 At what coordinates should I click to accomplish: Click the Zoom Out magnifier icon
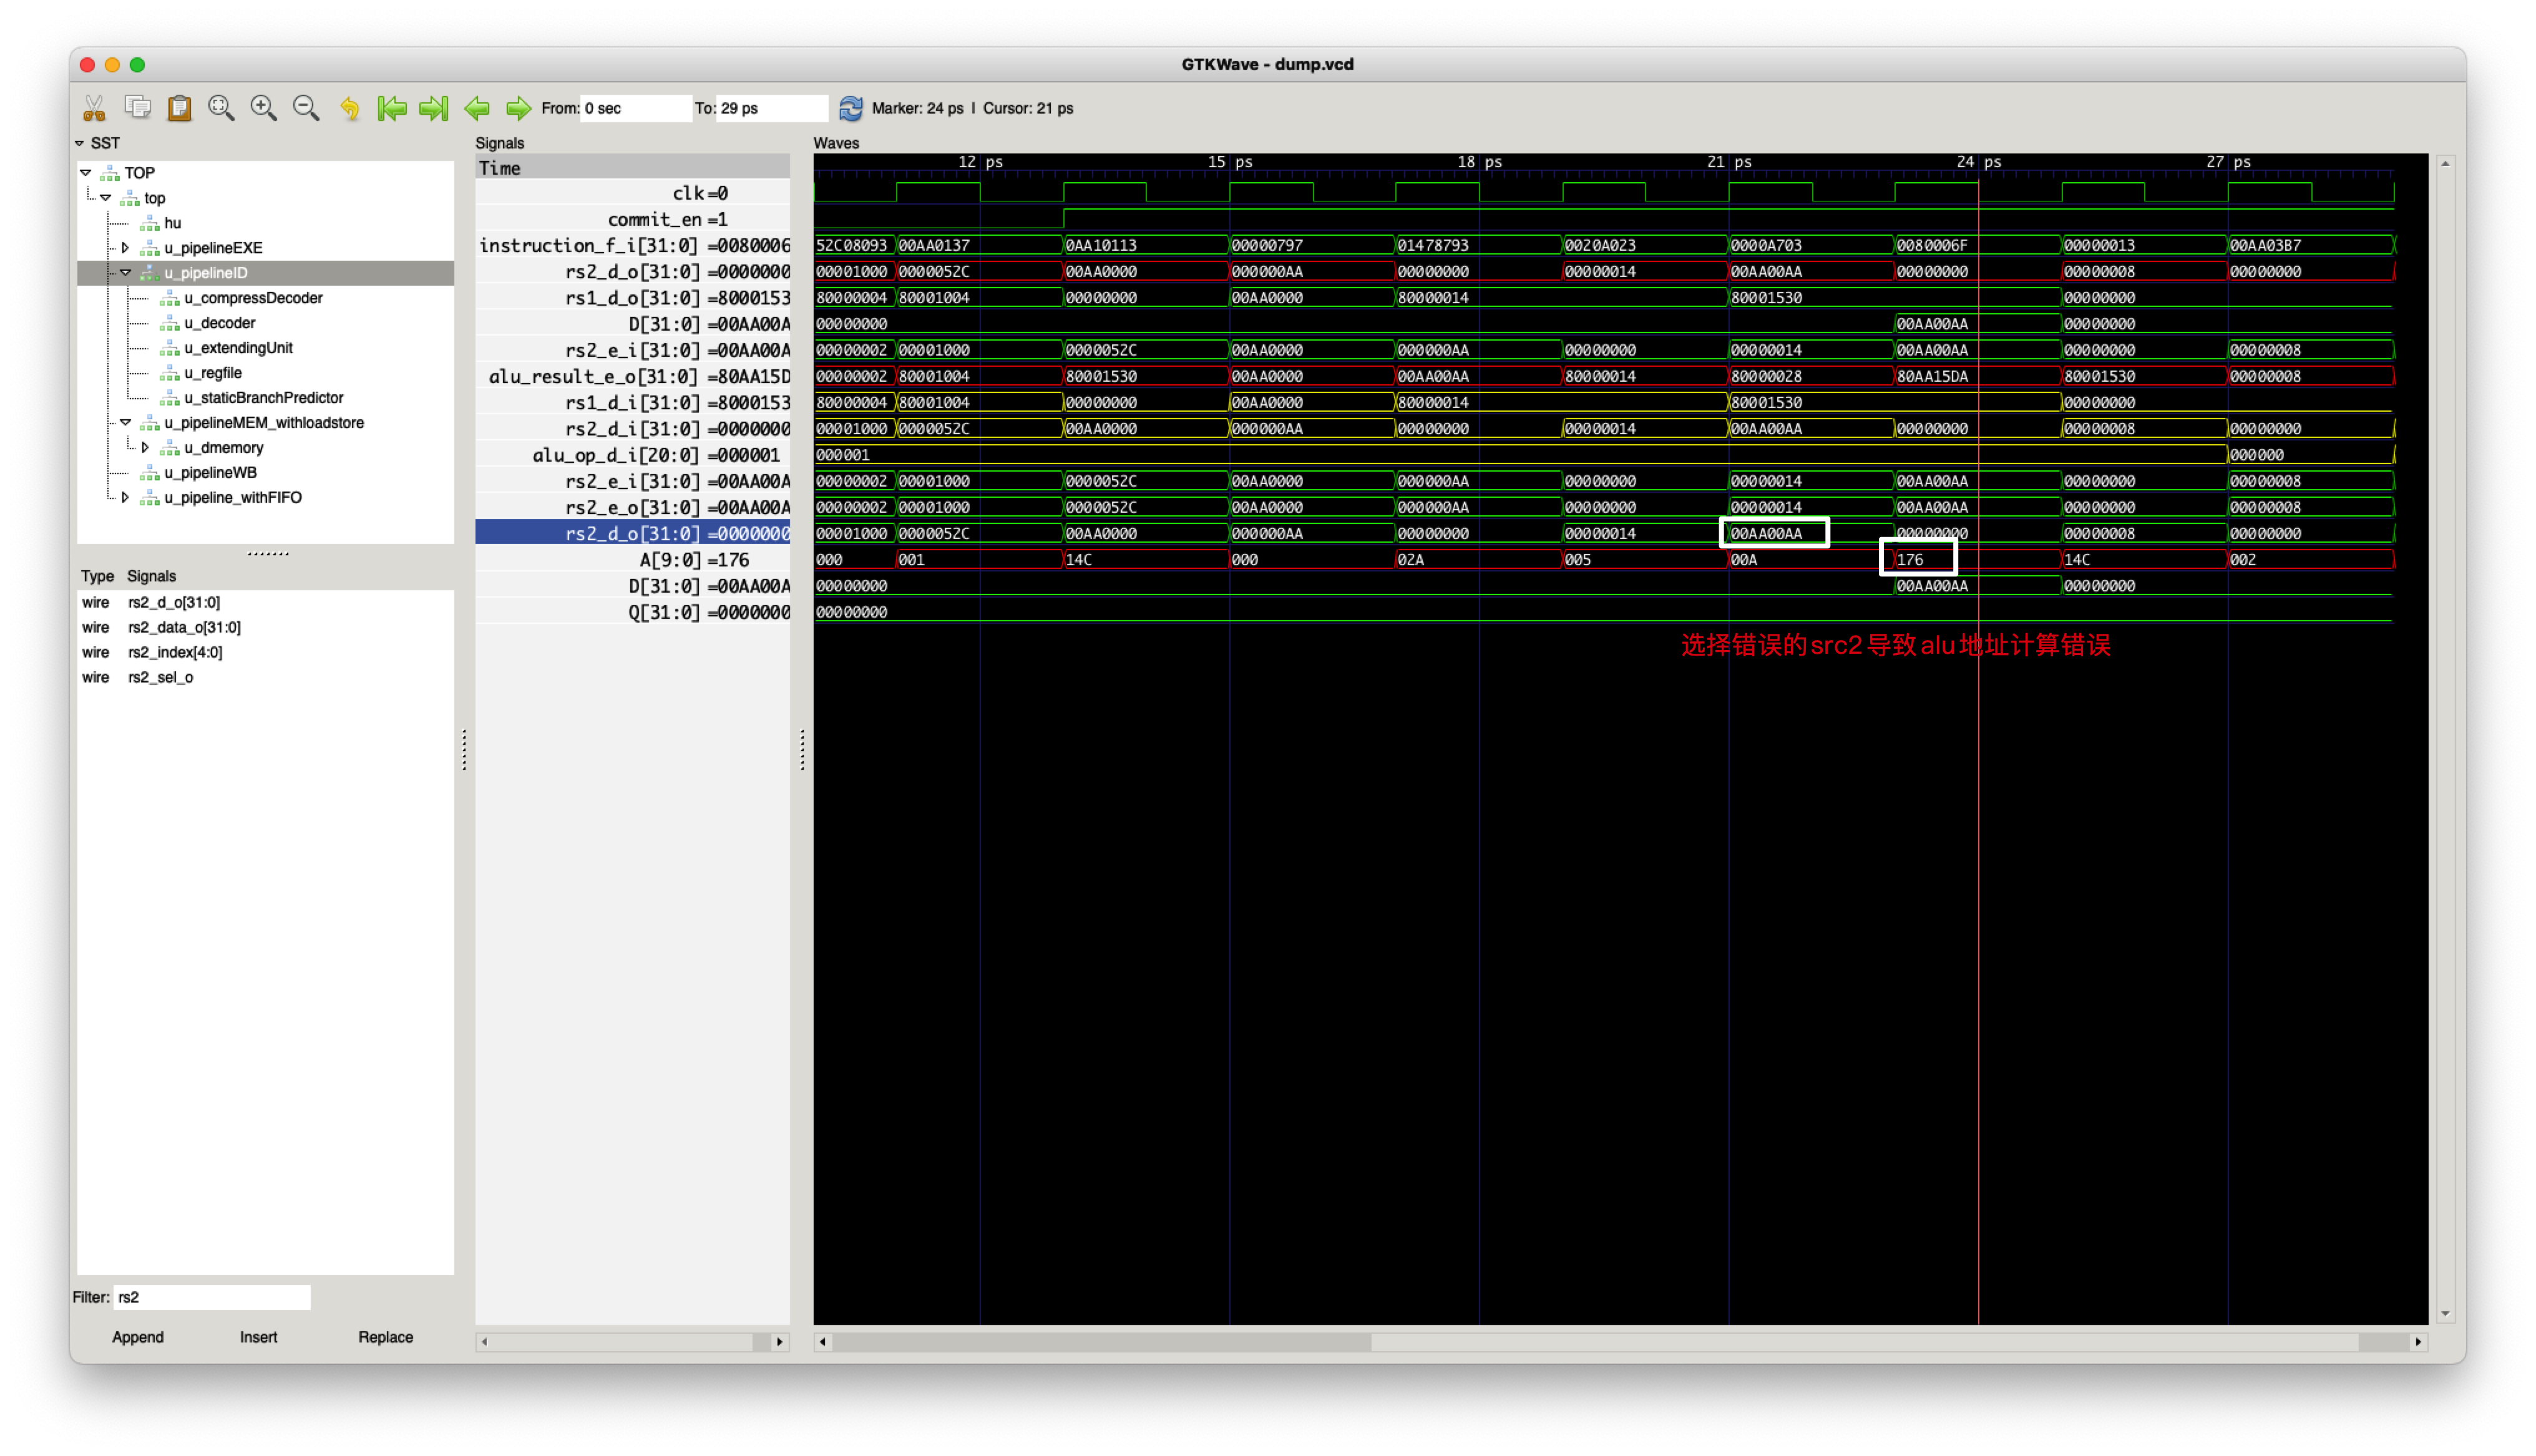pyautogui.click(x=306, y=108)
